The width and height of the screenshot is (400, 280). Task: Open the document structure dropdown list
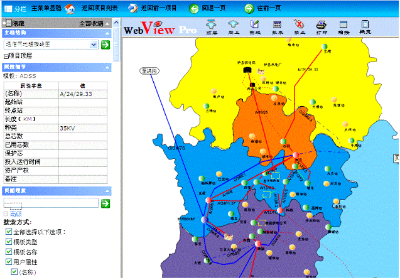[x=94, y=45]
